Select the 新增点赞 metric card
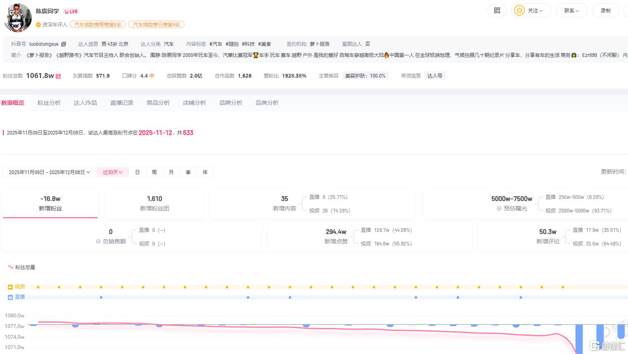Image resolution: width=628 pixels, height=354 pixels. pos(335,236)
